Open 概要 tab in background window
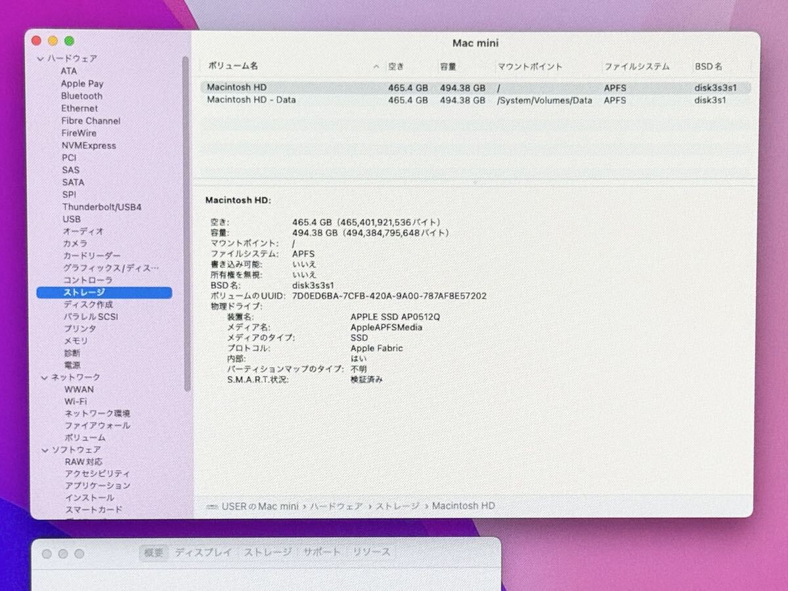This screenshot has height=591, width=788. point(154,553)
